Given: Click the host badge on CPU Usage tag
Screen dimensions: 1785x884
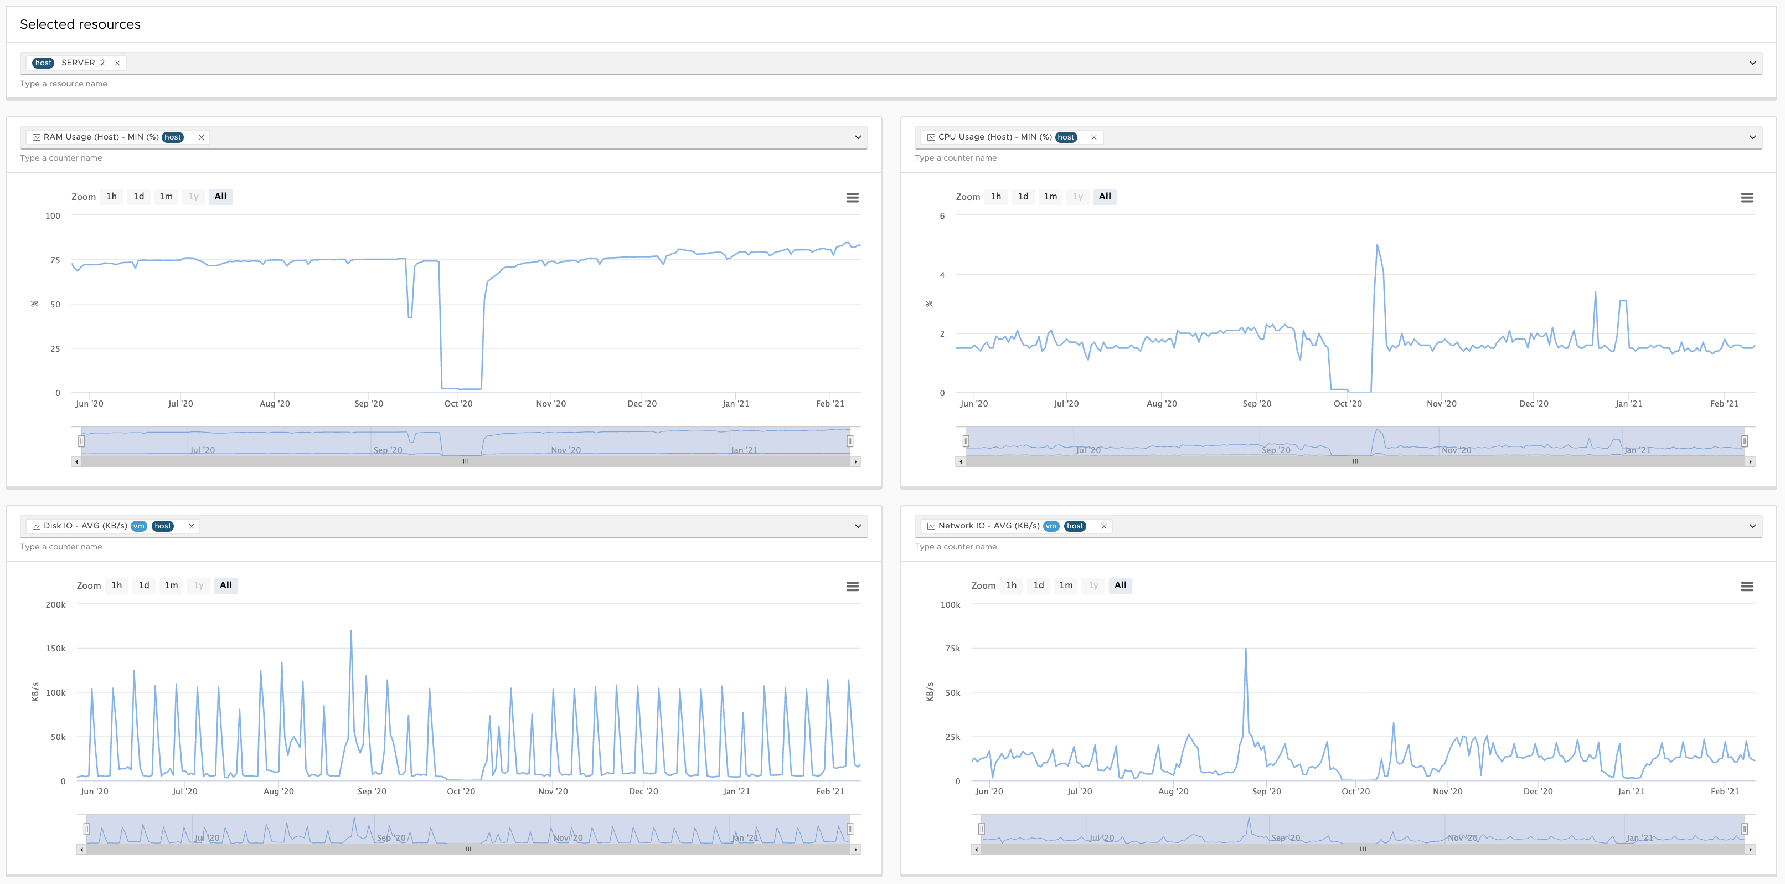Looking at the screenshot, I should pos(1066,137).
